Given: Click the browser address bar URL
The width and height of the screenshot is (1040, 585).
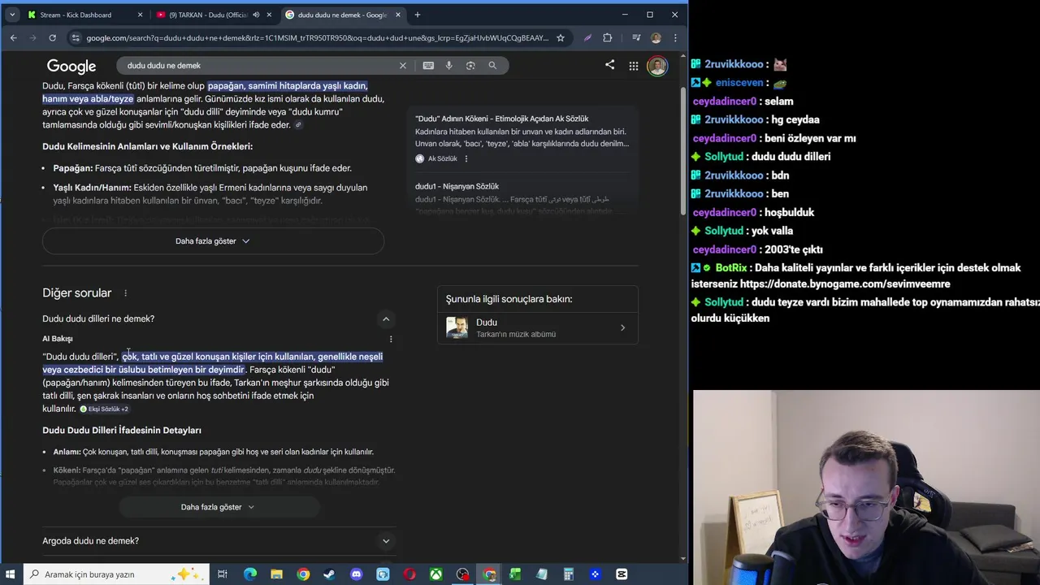Looking at the screenshot, I should coord(318,37).
